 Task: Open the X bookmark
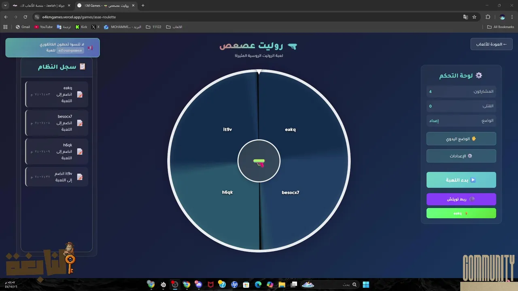[96, 27]
